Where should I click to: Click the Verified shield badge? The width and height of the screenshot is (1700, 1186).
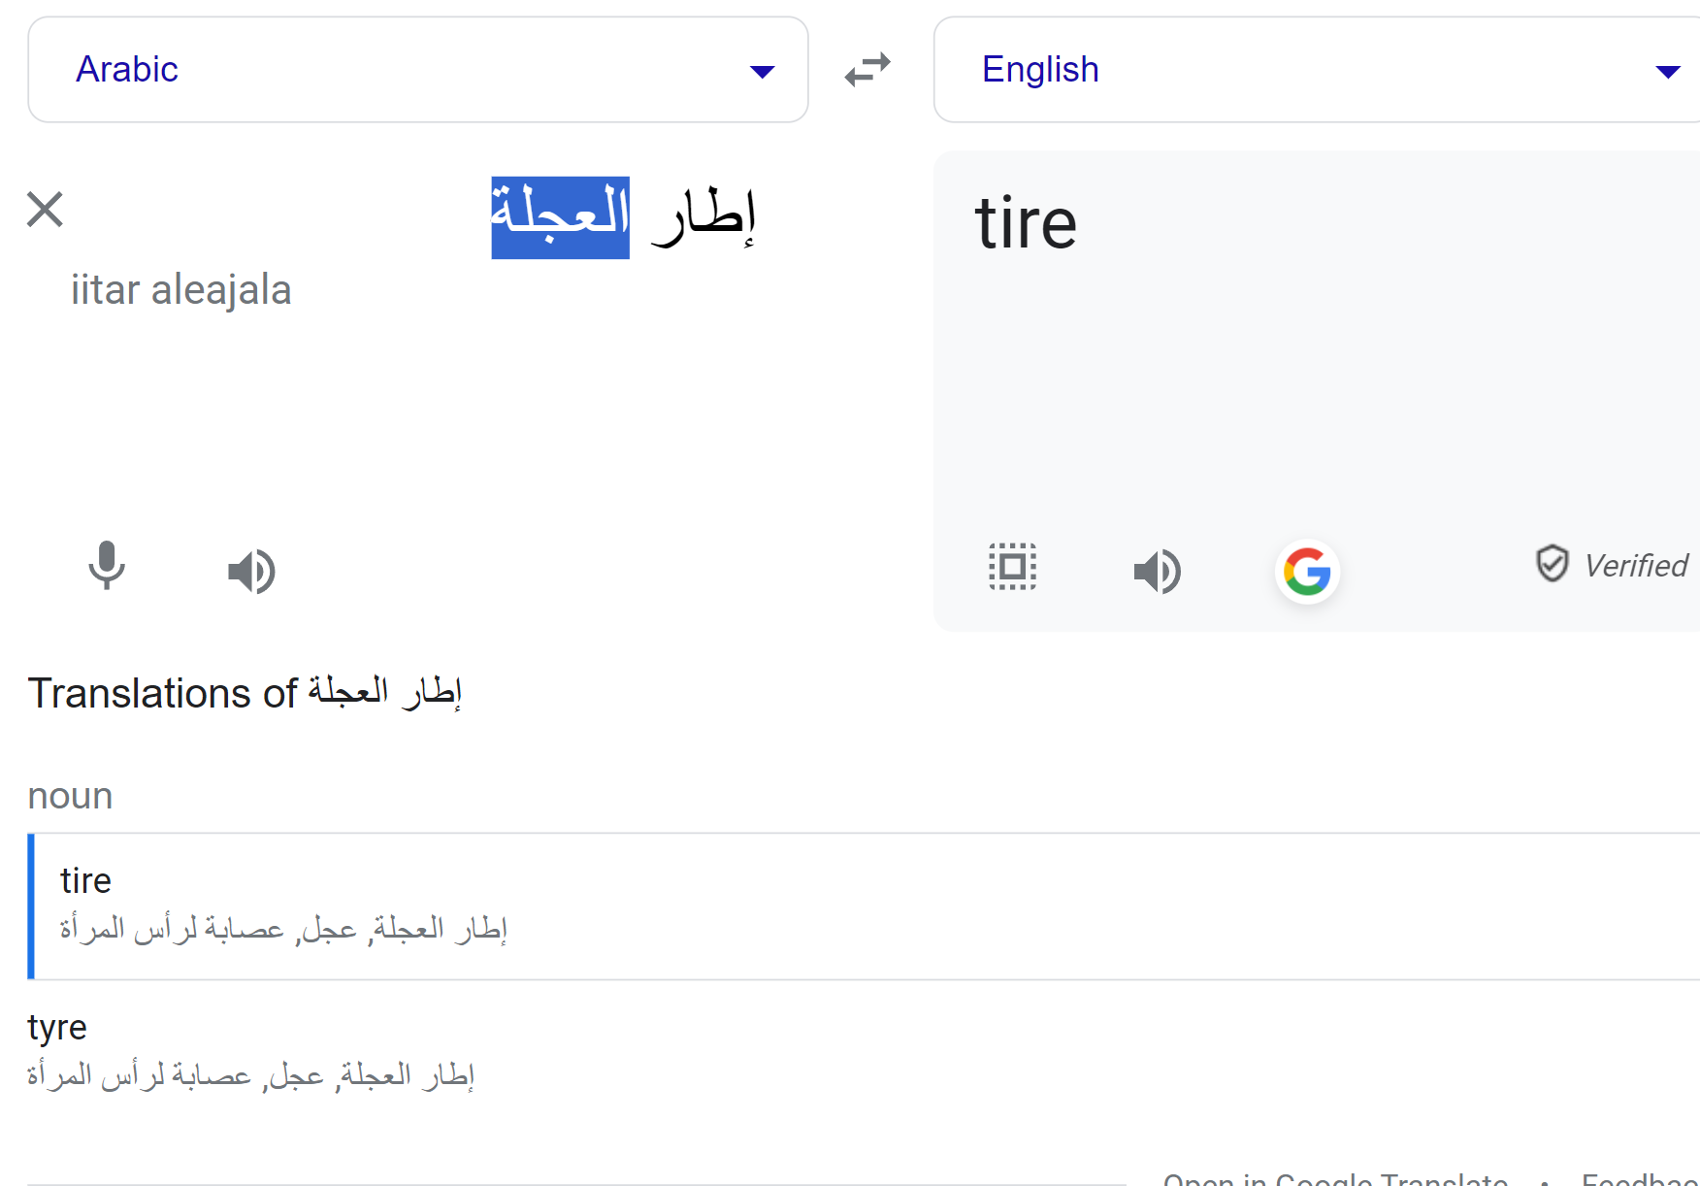[x=1553, y=565]
